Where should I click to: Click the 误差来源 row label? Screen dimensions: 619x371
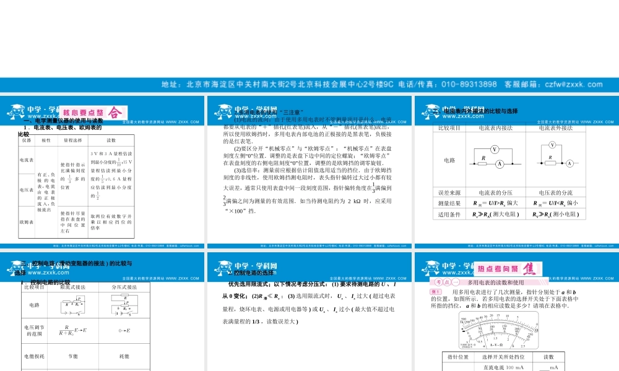[449, 193]
